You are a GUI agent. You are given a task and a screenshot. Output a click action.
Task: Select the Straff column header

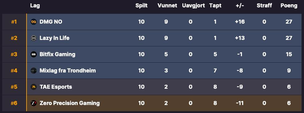pos(264,6)
